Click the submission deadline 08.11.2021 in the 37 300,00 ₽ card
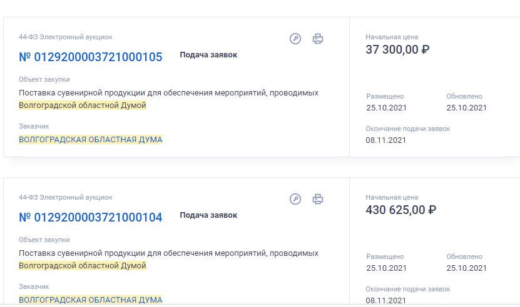This screenshot has height=307, width=520. tap(386, 140)
